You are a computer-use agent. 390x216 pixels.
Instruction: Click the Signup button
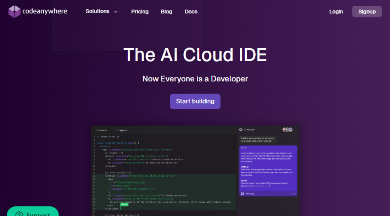point(367,12)
